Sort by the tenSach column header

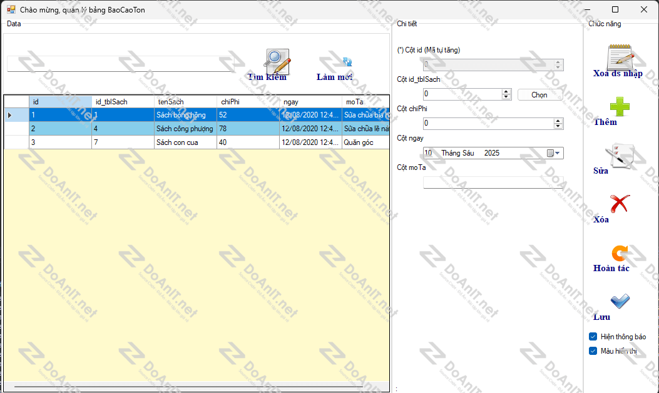tap(186, 102)
